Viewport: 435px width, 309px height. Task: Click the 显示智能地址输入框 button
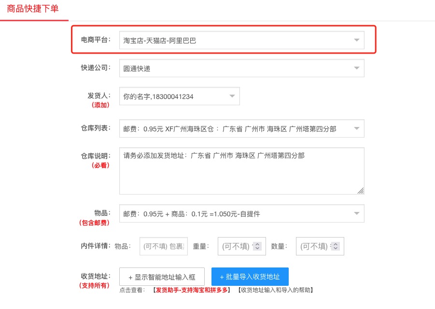point(162,277)
